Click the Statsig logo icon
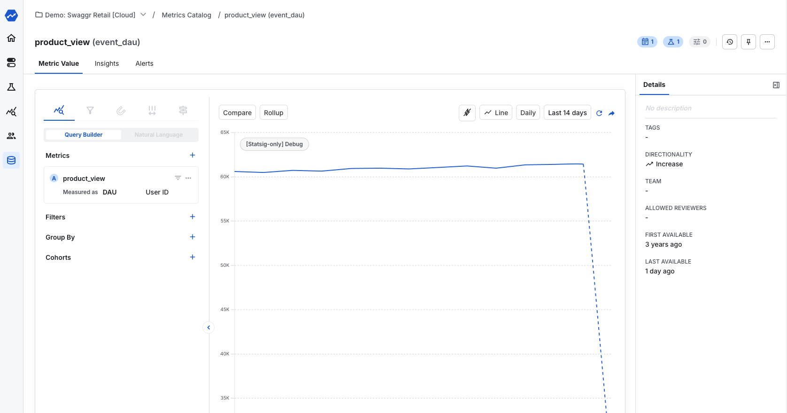The width and height of the screenshot is (787, 413). click(x=11, y=16)
